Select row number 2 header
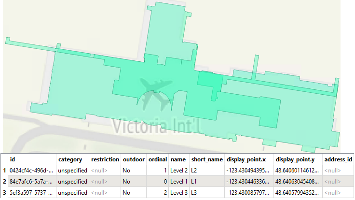The height and width of the screenshot is (200, 355). [x=4, y=182]
